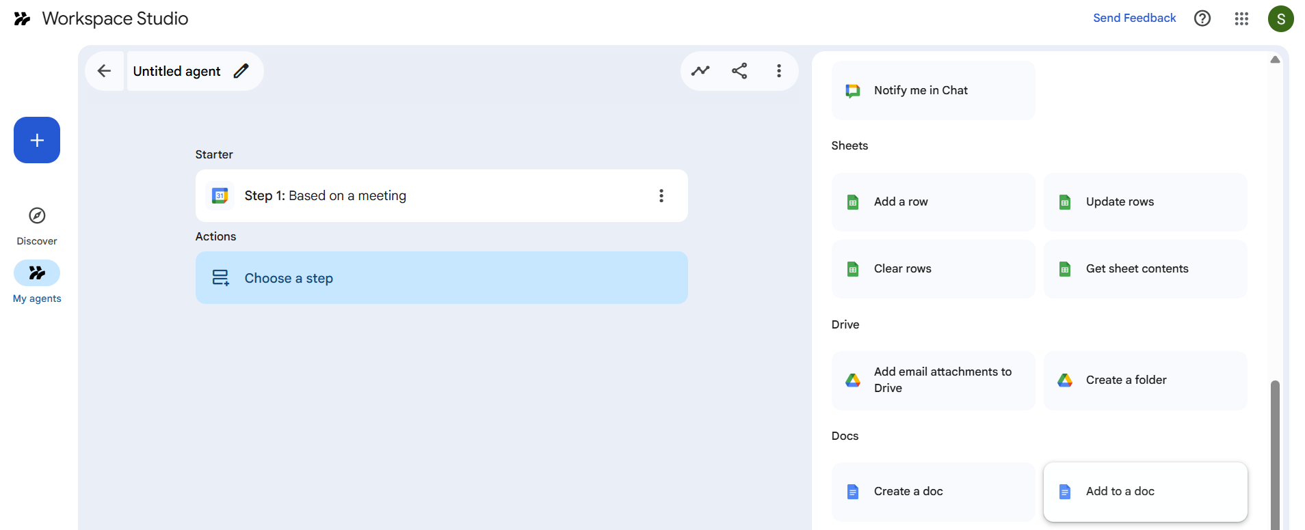Click the Send Feedback link
The width and height of the screenshot is (1305, 530).
coord(1134,18)
